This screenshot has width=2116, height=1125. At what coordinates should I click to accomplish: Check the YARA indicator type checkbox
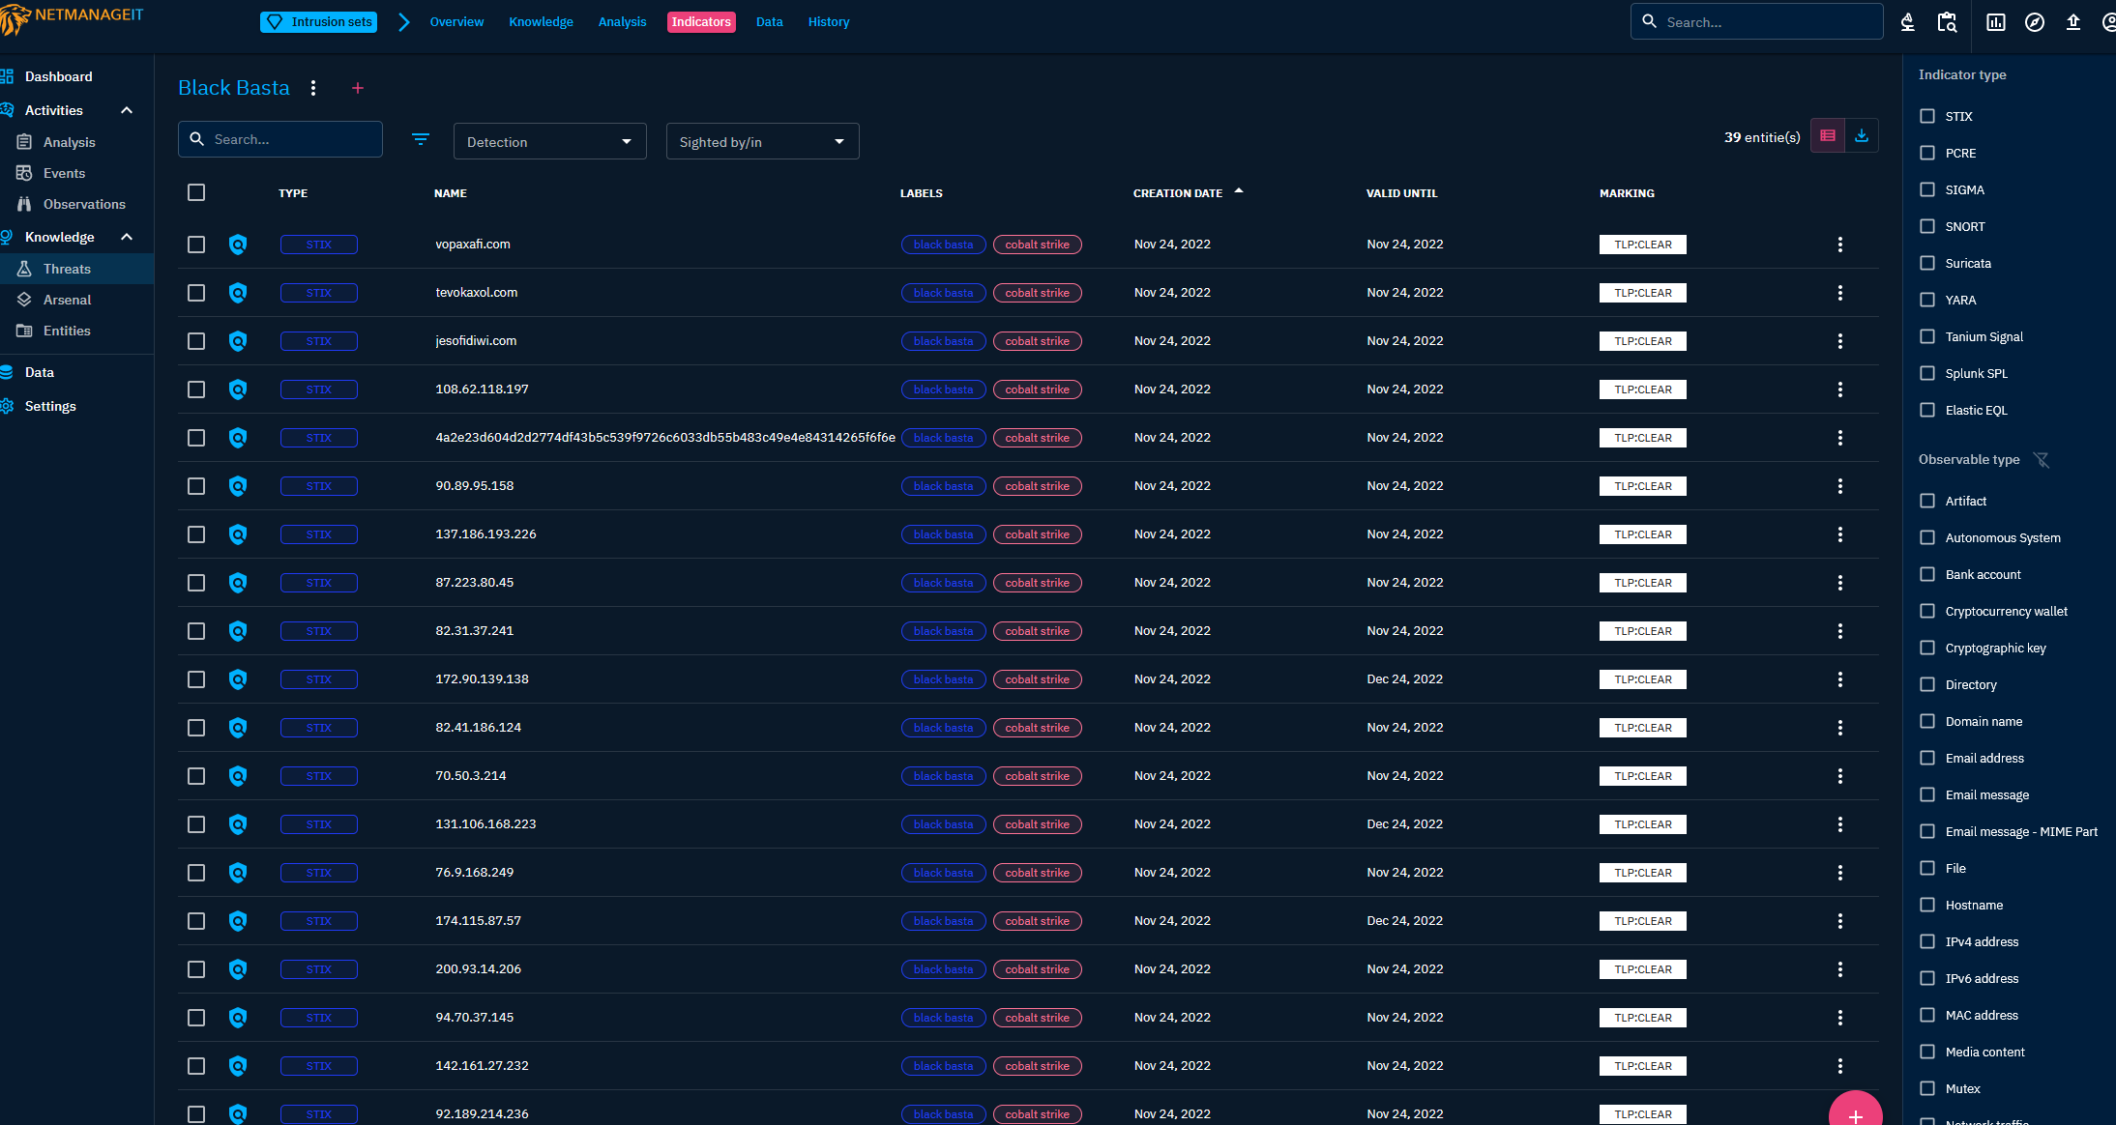(x=1927, y=300)
